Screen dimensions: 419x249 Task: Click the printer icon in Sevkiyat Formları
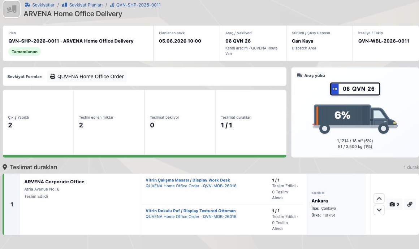coord(53,77)
